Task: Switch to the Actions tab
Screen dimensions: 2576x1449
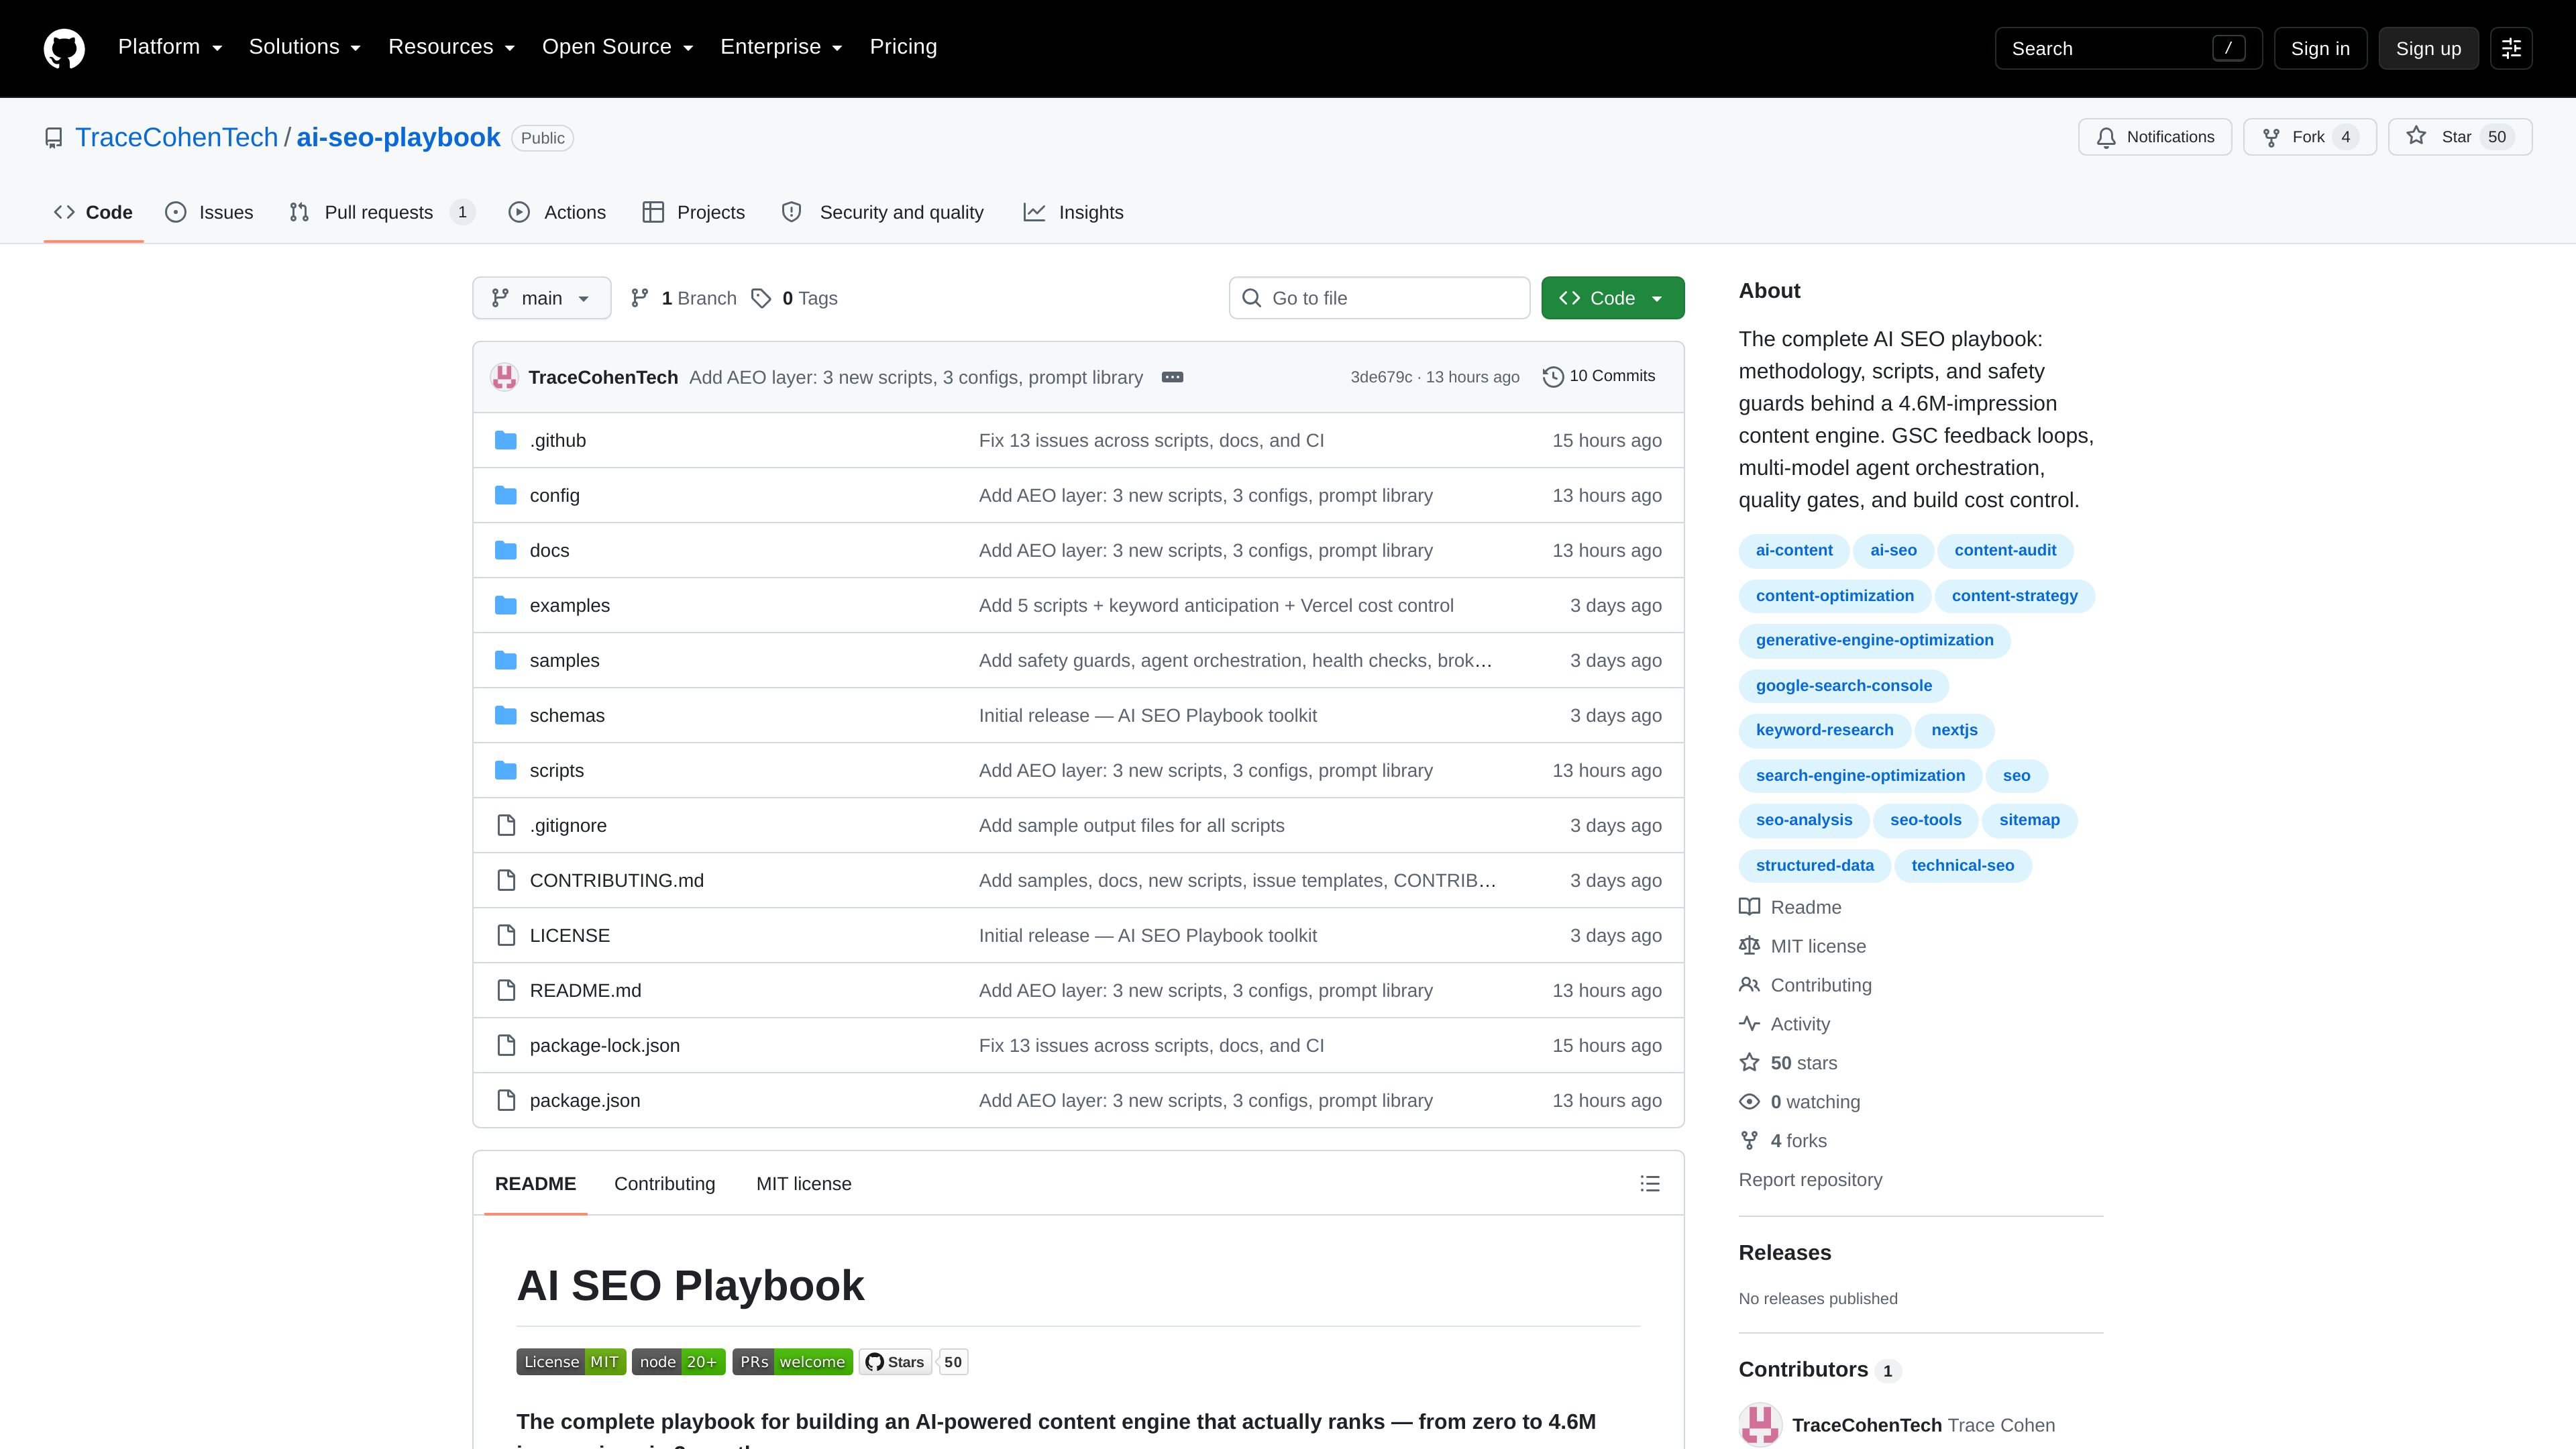Action: pos(557,212)
